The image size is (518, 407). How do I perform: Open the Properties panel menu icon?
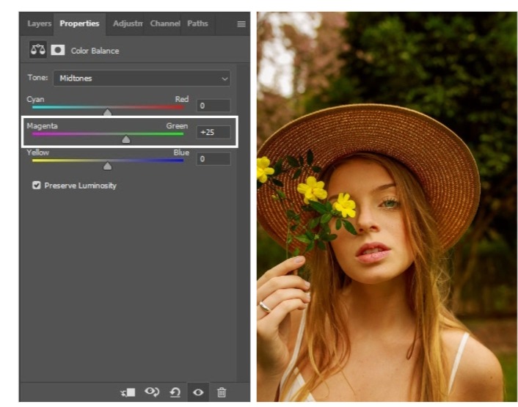[241, 24]
